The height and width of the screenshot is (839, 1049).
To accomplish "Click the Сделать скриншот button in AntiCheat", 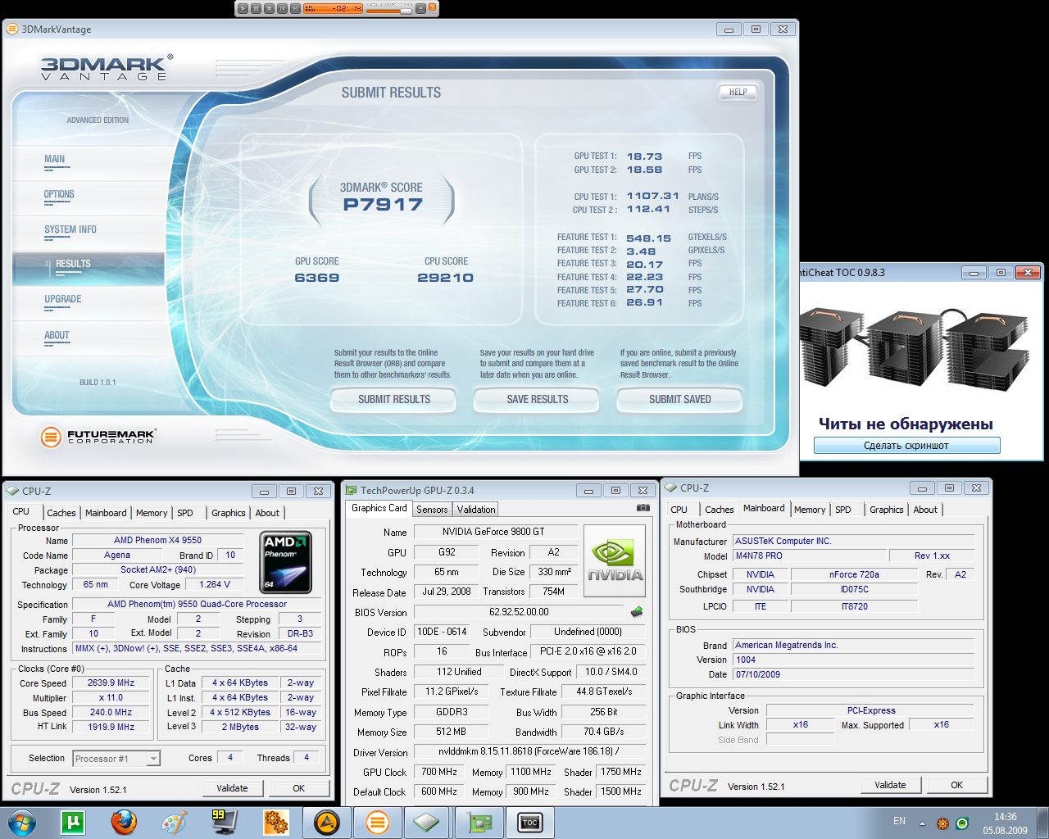I will [906, 446].
